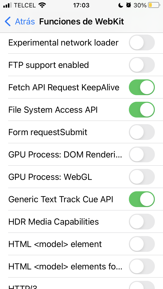Tap the 17:03 clock in status bar

click(81, 5)
